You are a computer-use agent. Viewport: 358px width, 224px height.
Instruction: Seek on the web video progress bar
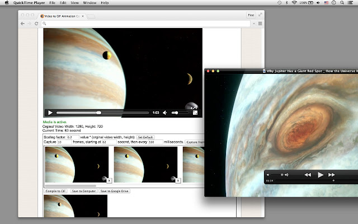102,113
